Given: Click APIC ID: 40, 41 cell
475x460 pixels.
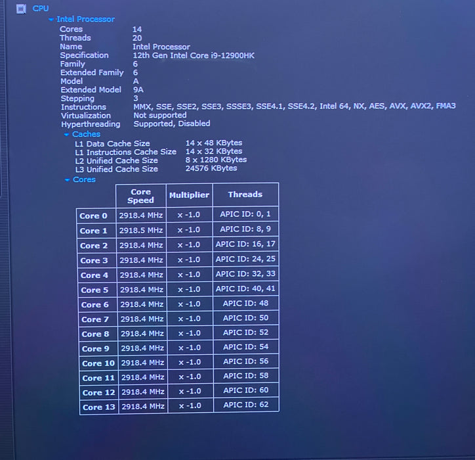Looking at the screenshot, I should click(x=245, y=288).
